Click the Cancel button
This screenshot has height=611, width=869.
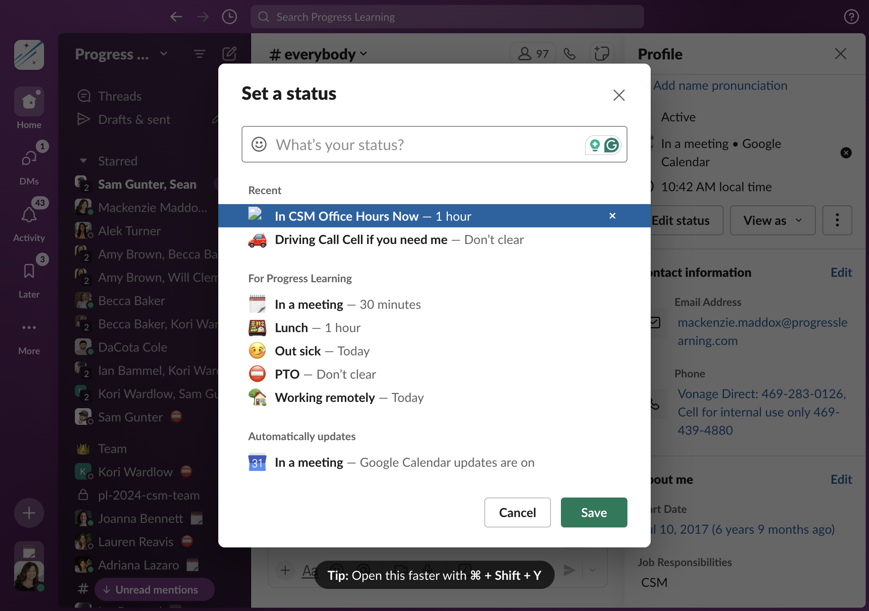pos(517,512)
